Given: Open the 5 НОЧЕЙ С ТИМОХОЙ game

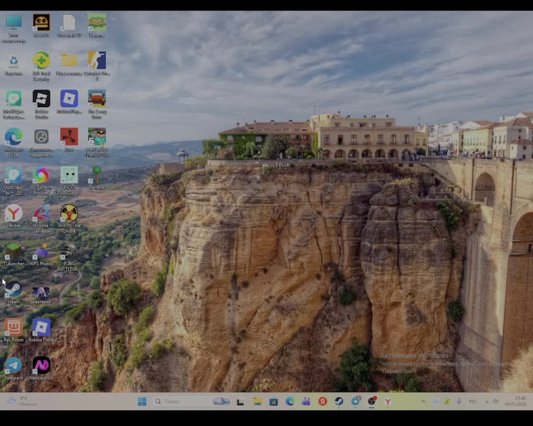Looking at the screenshot, I should (x=96, y=143).
